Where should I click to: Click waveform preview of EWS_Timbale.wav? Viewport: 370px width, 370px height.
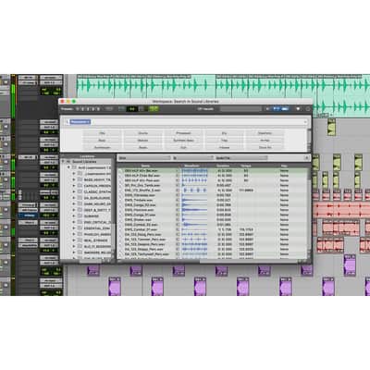pos(195,200)
